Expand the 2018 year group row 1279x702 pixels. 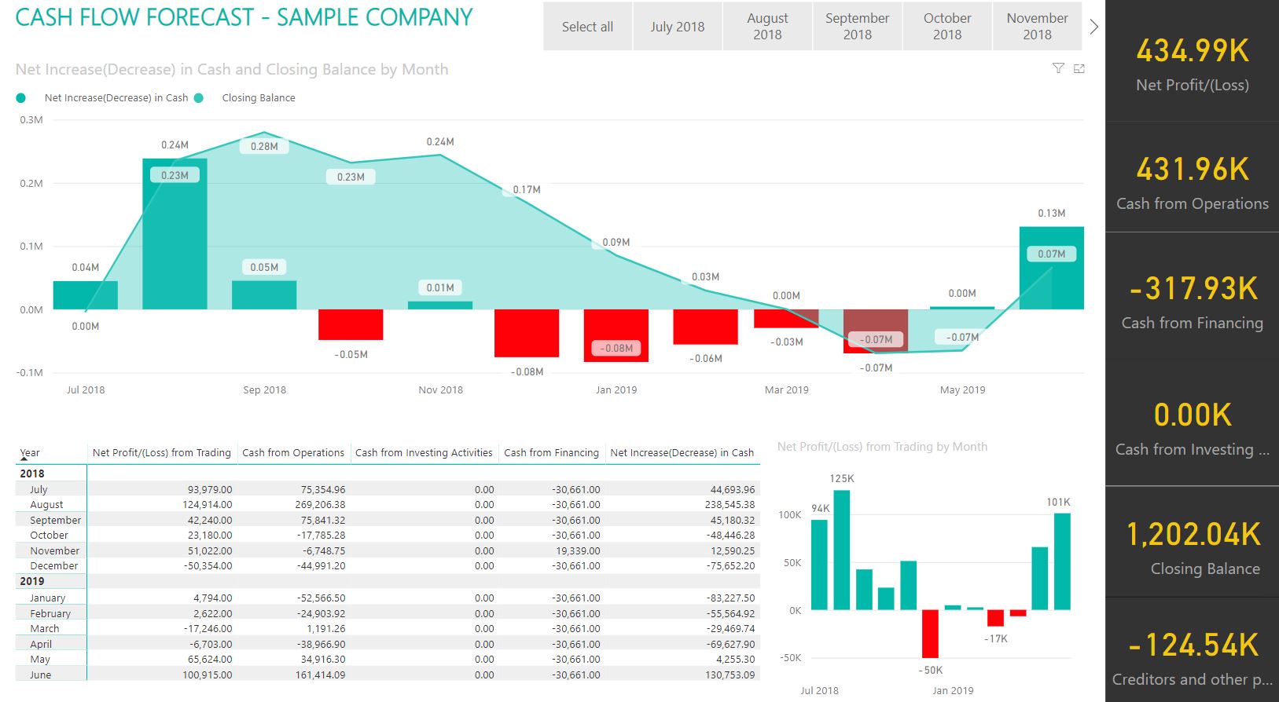[32, 473]
